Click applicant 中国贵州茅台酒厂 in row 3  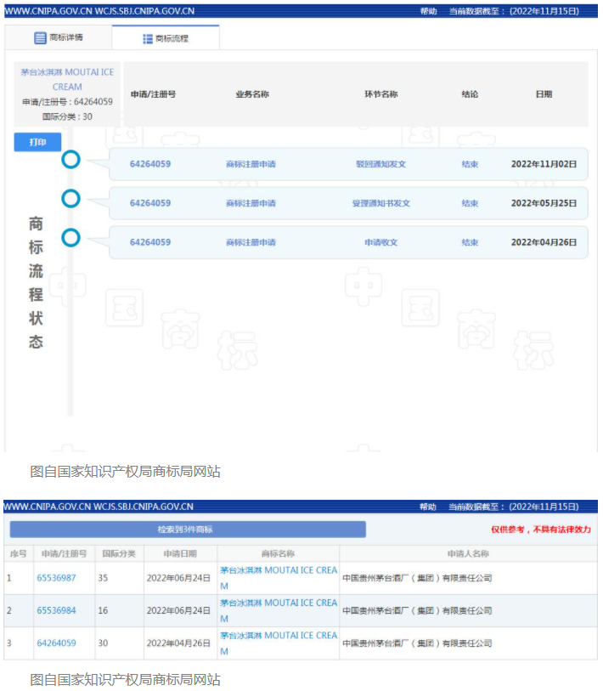click(417, 643)
